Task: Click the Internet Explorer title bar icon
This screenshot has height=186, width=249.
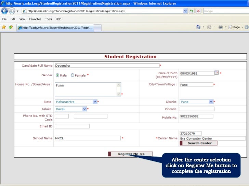Action: (2, 3)
